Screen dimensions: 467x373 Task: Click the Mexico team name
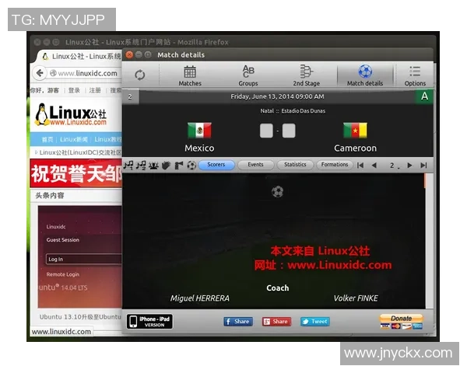pos(199,148)
